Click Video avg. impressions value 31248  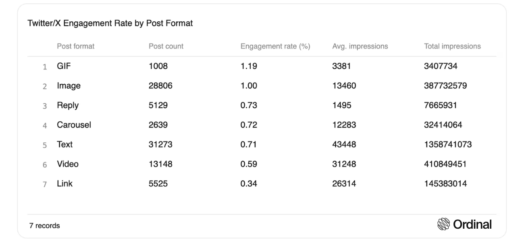tap(344, 164)
